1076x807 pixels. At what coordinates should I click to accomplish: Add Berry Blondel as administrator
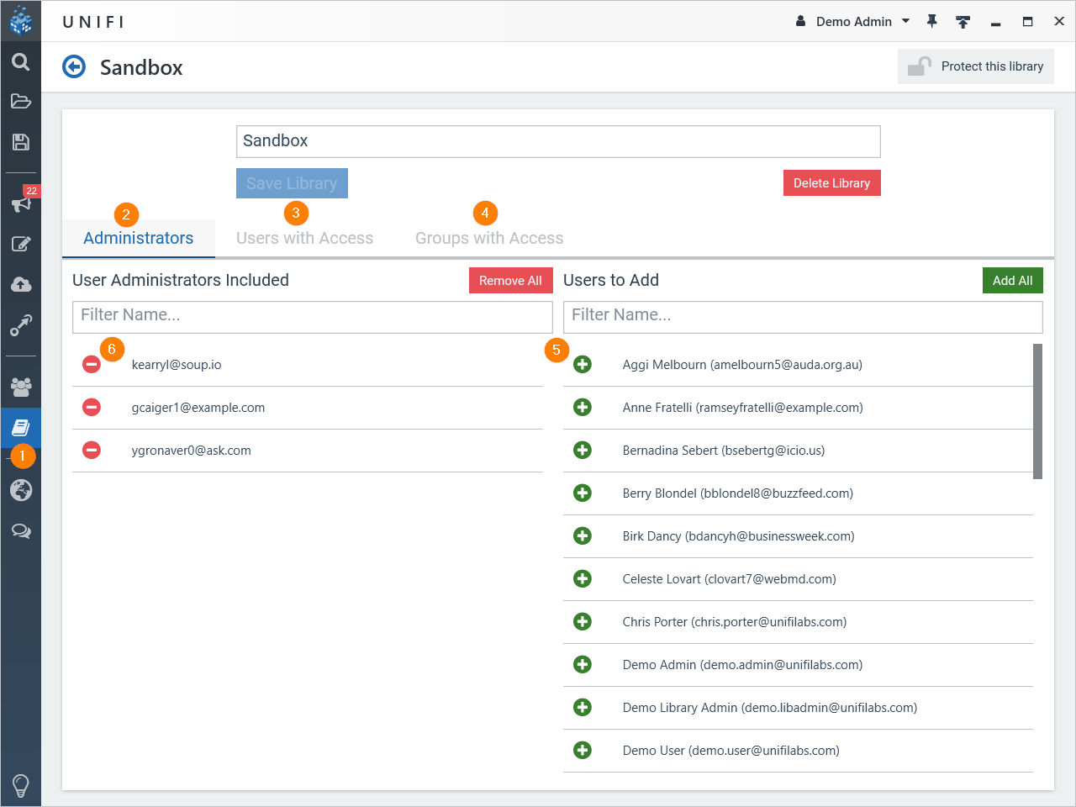583,493
